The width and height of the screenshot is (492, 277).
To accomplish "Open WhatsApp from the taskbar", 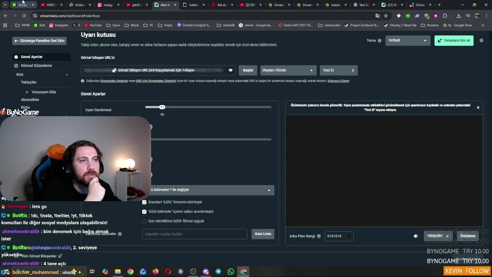I will point(231,272).
